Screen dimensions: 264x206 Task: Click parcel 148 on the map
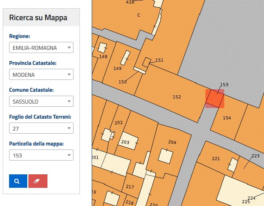coord(103,57)
